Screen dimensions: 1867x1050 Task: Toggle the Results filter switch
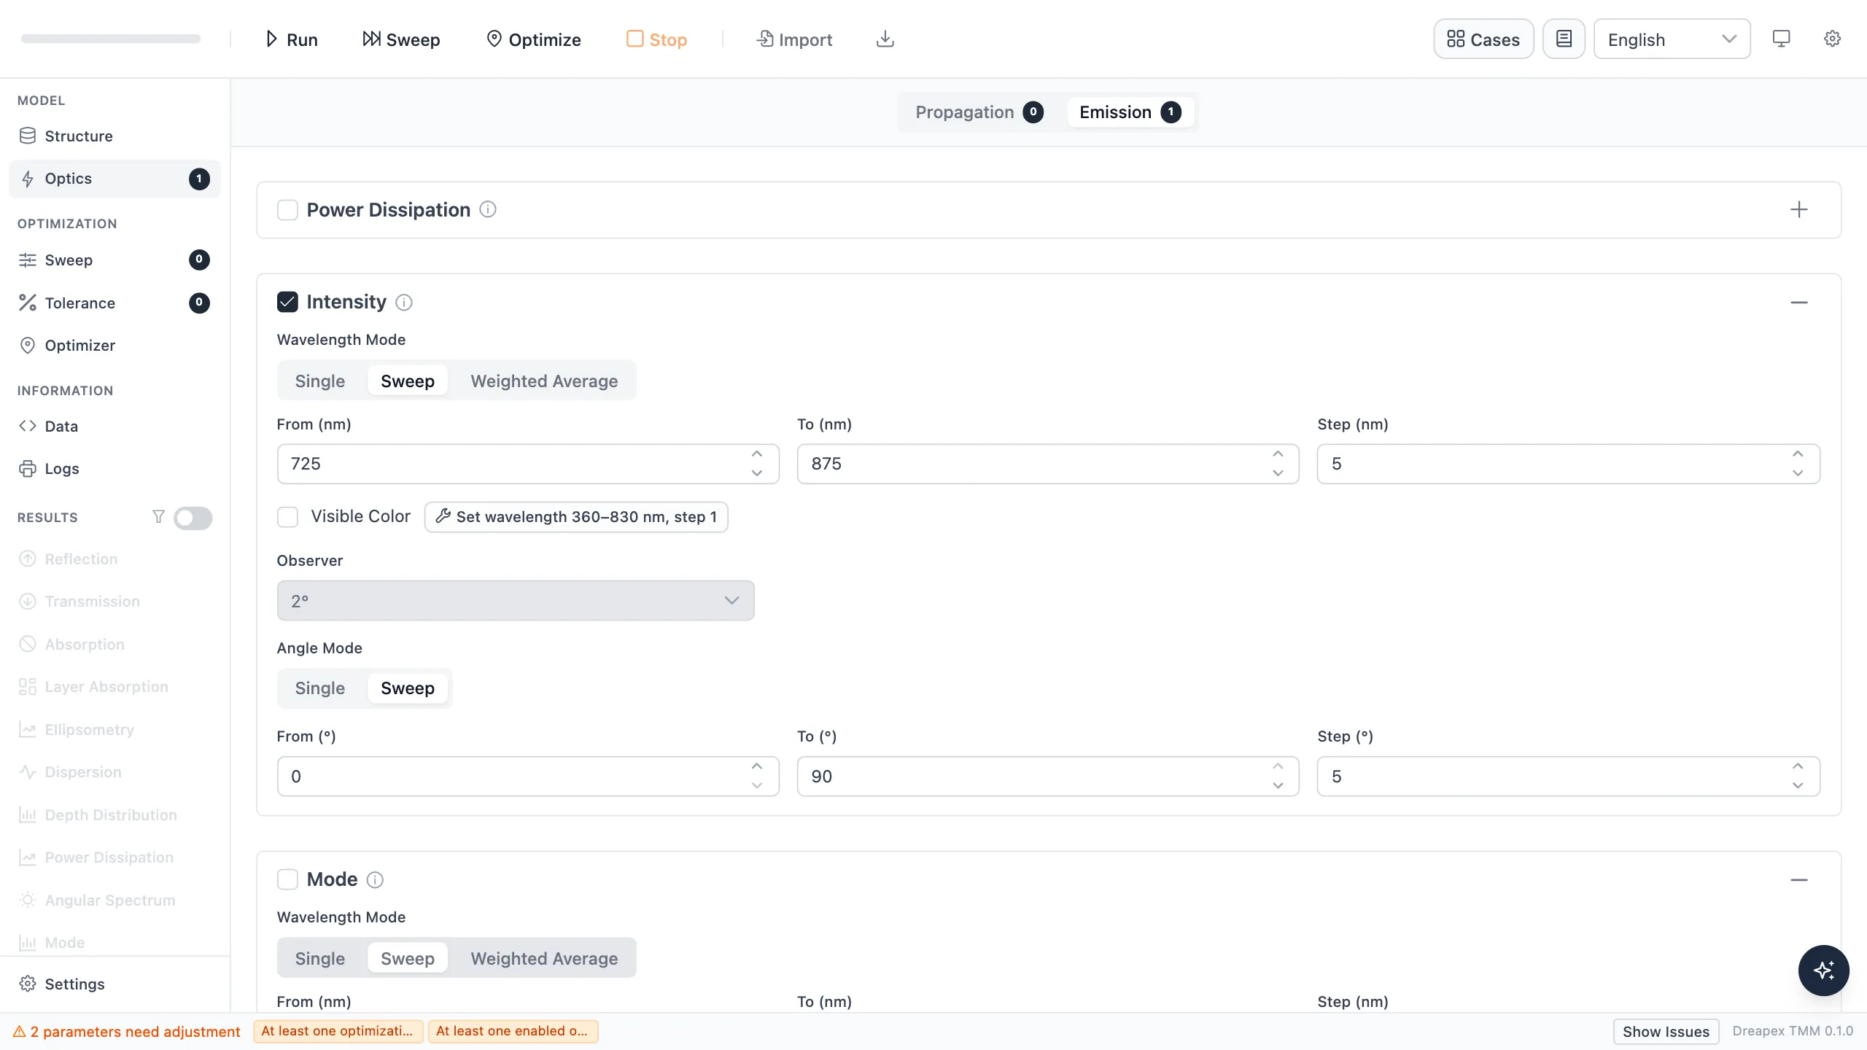pyautogui.click(x=193, y=518)
